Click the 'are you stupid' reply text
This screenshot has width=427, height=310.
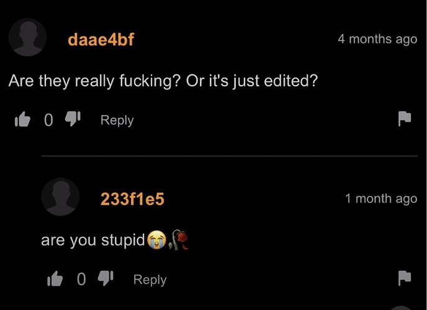93,240
